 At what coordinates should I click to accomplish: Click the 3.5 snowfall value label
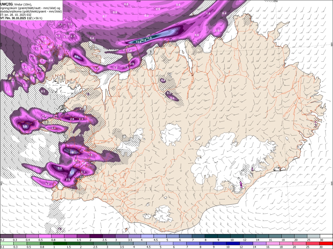(x=60, y=168)
